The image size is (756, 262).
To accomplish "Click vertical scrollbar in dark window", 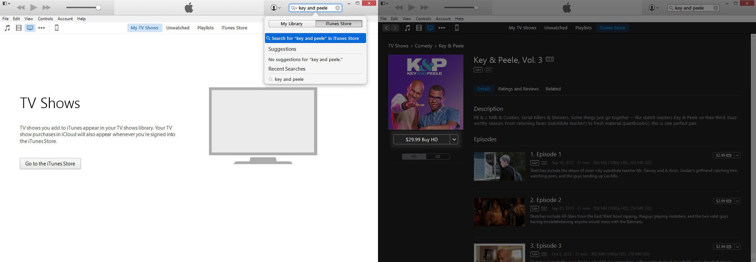I will (x=753, y=148).
